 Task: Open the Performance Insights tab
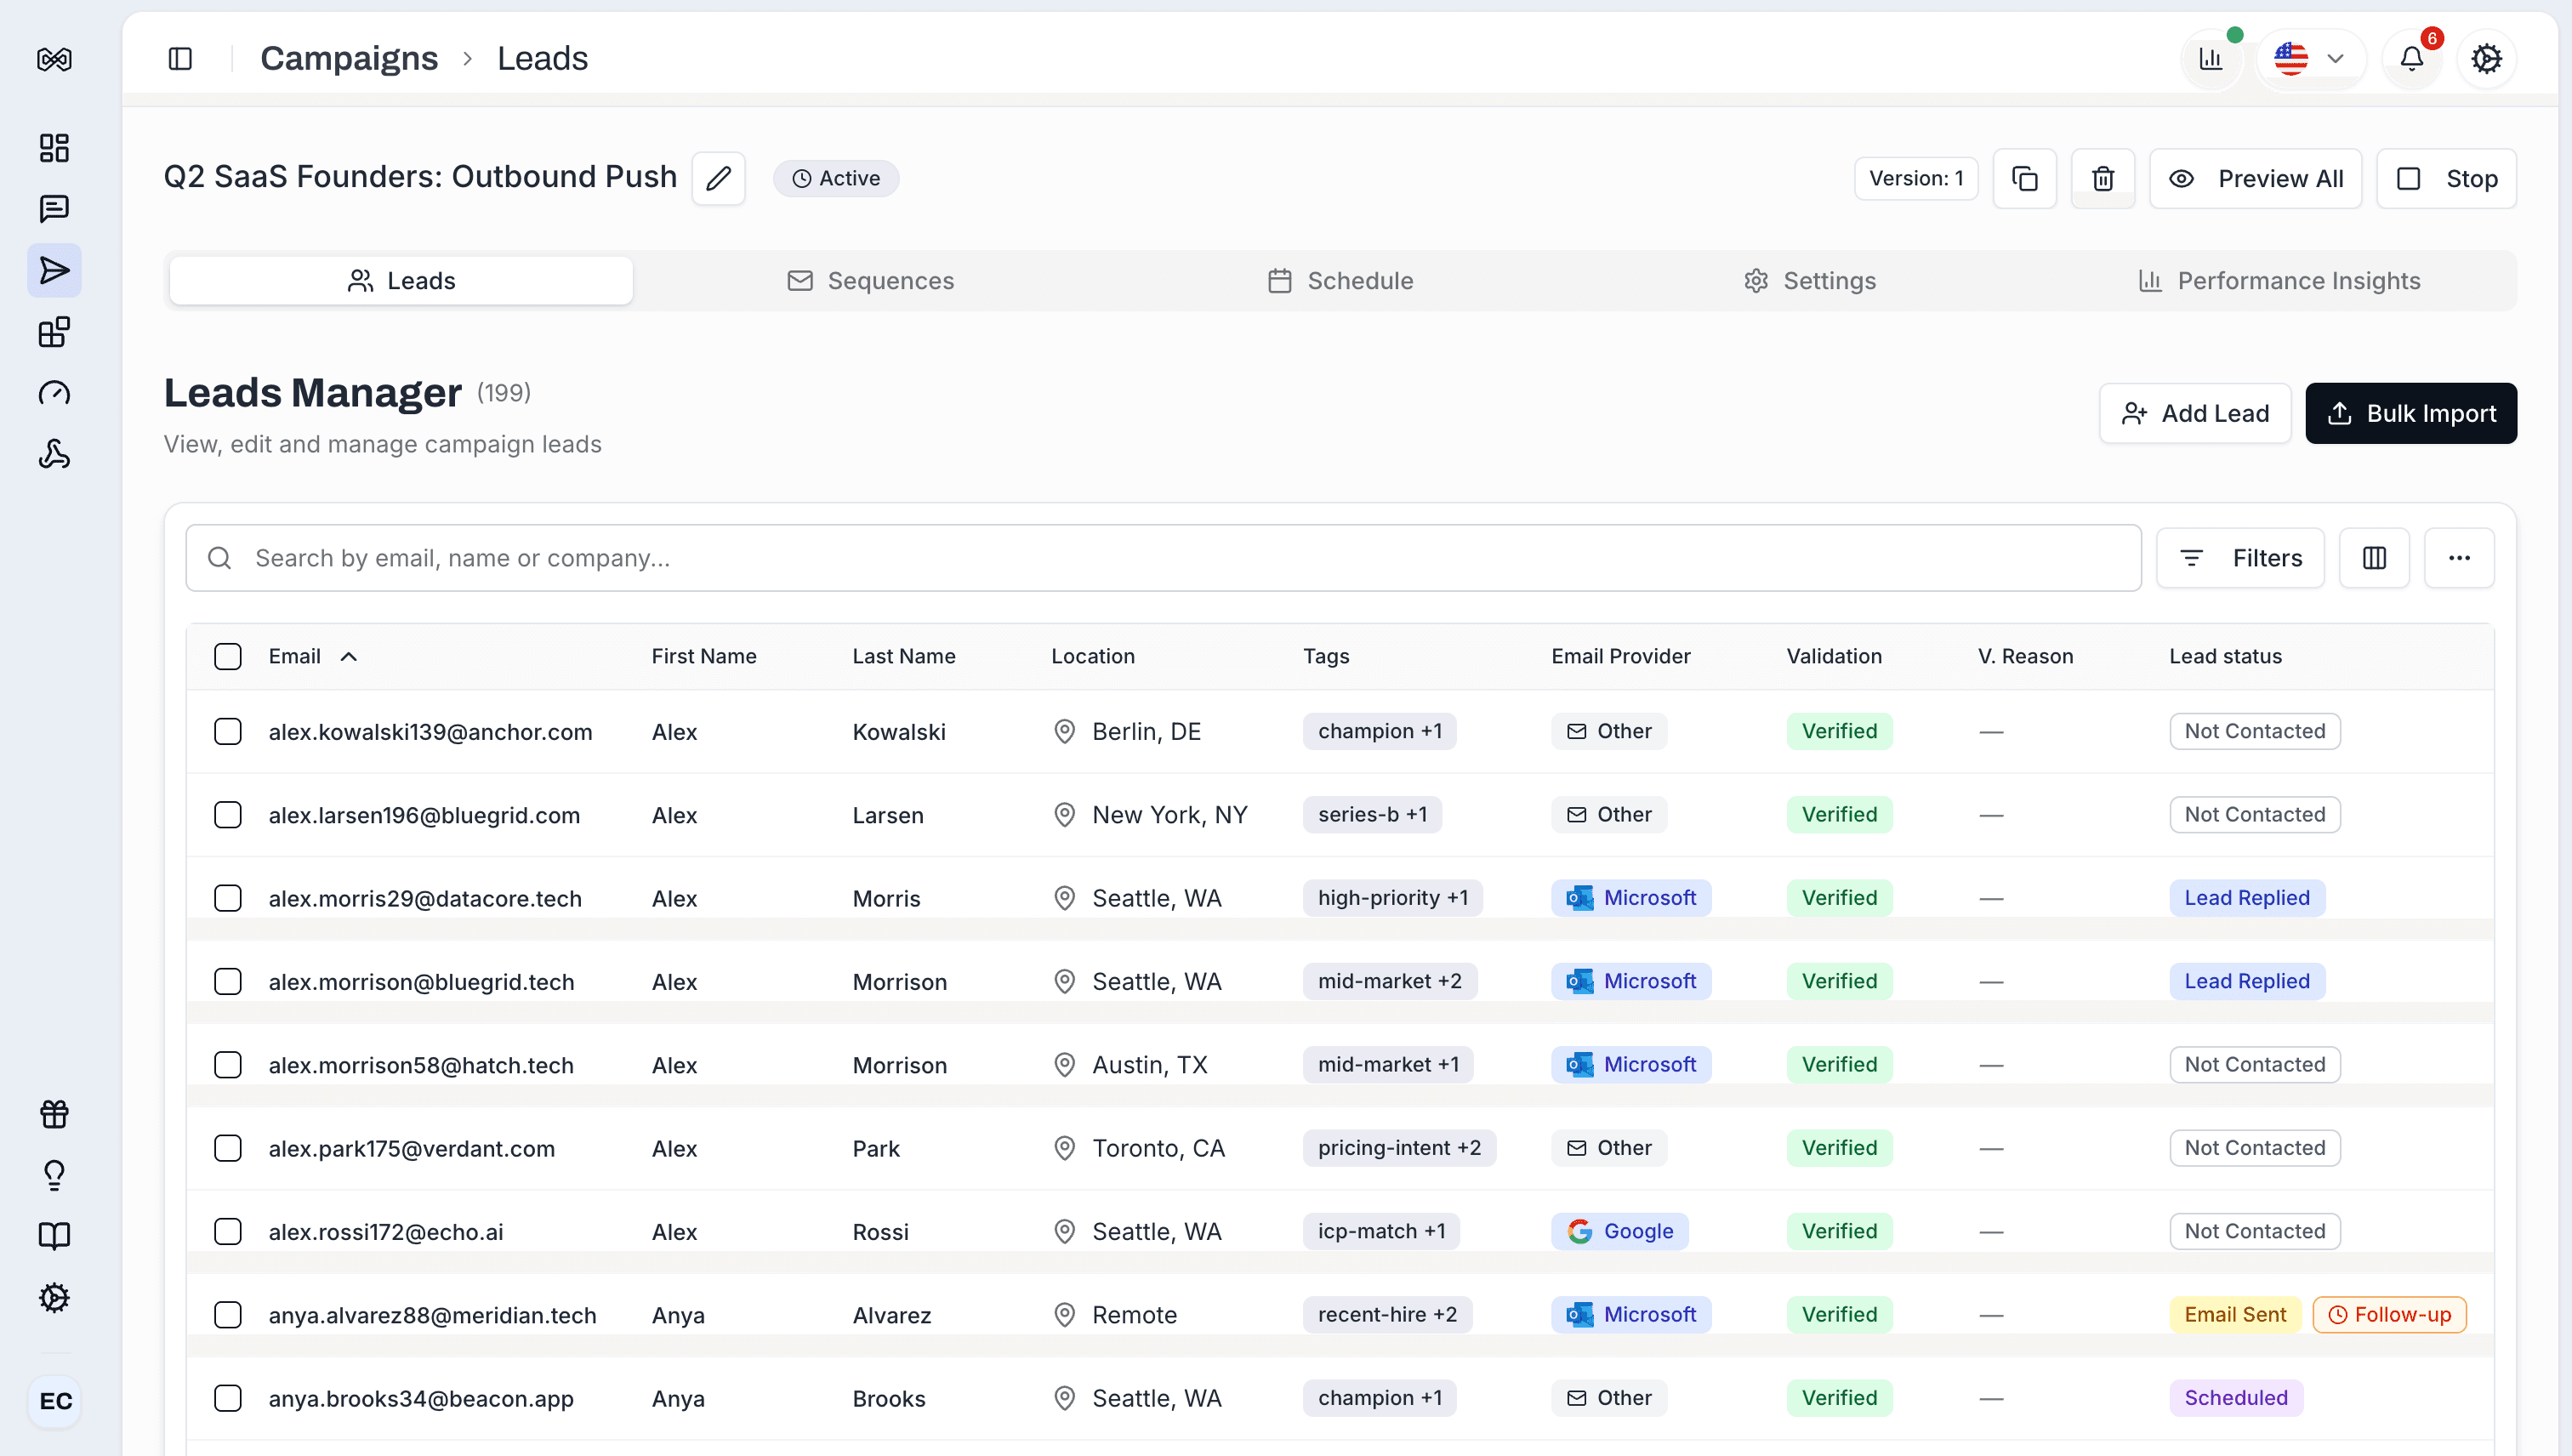click(x=2280, y=280)
